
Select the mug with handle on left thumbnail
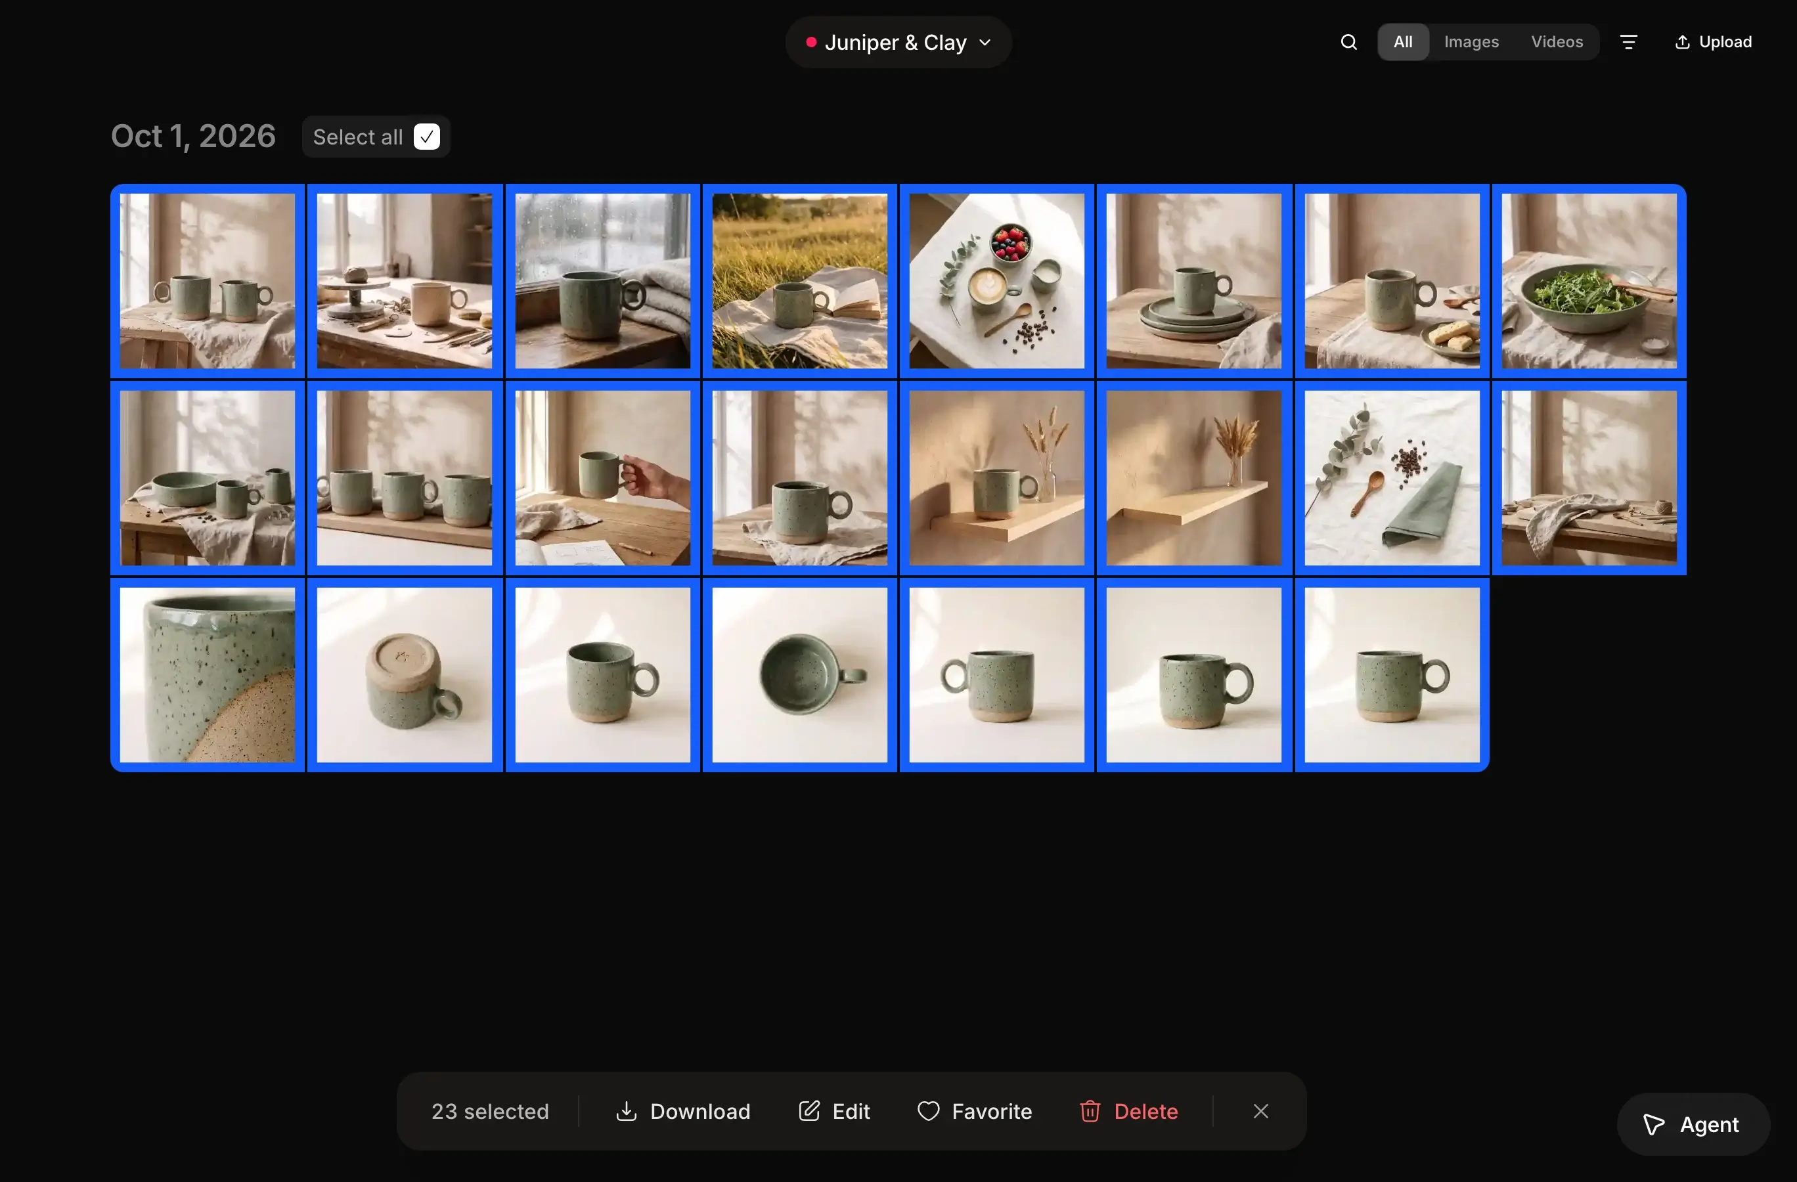[996, 676]
